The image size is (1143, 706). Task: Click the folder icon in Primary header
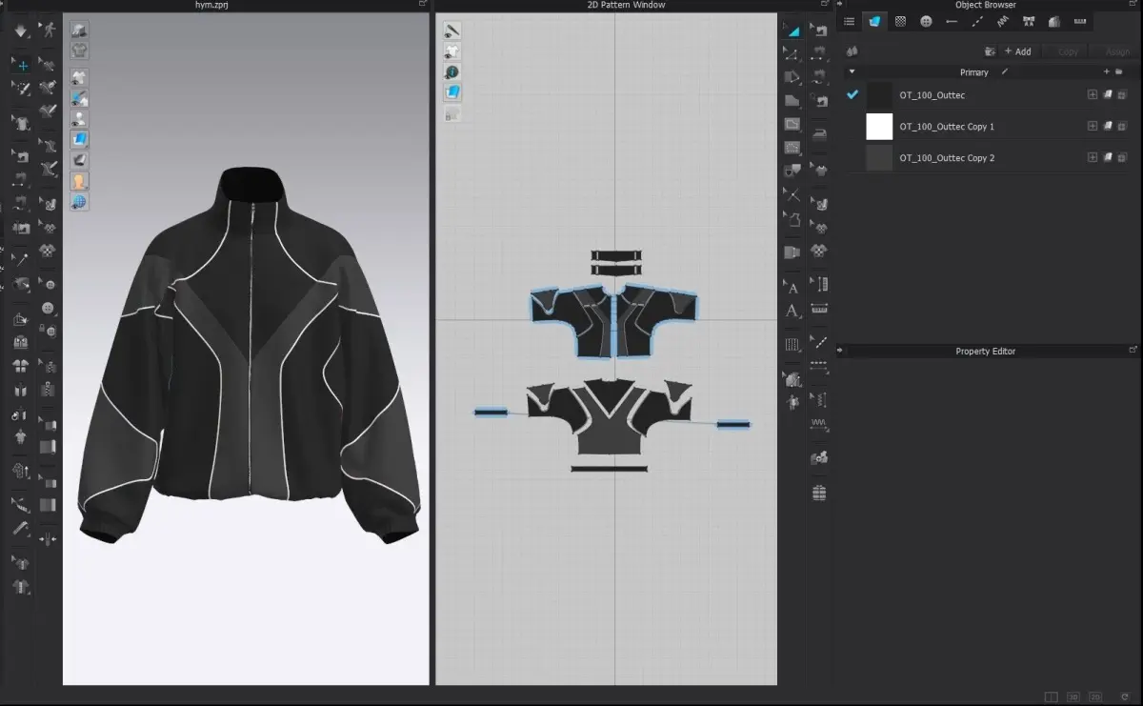[x=1119, y=71]
